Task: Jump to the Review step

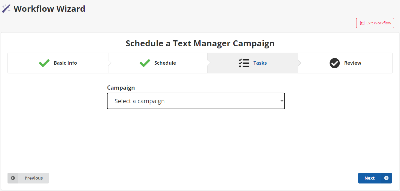Action: click(353, 63)
